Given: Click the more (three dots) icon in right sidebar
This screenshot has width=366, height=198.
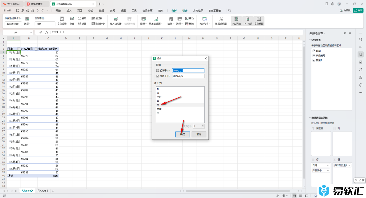Looking at the screenshot, I should point(361,93).
